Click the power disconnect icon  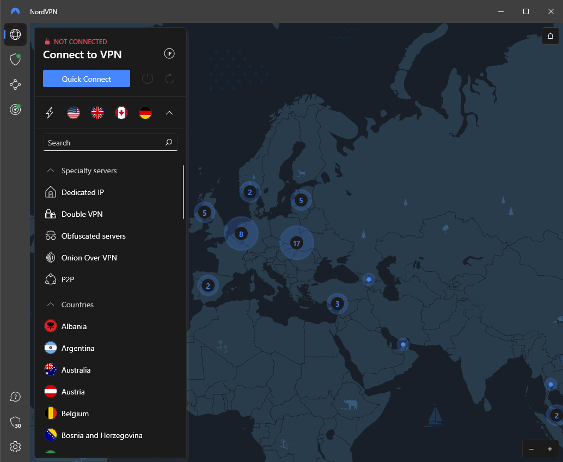point(148,78)
